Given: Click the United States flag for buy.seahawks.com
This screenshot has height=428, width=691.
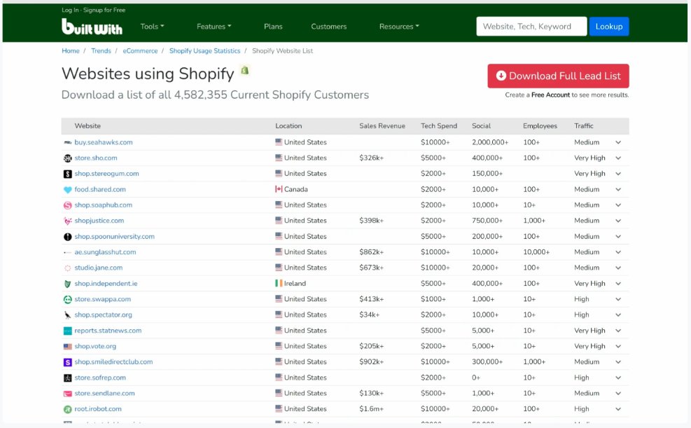Looking at the screenshot, I should 279,142.
